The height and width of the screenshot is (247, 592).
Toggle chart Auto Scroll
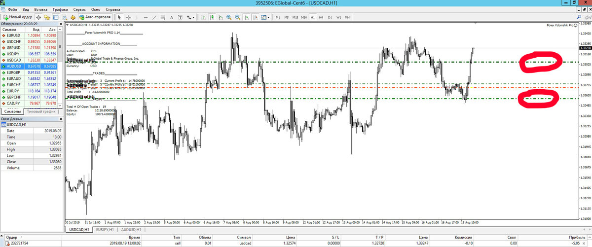pyautogui.click(x=246, y=17)
